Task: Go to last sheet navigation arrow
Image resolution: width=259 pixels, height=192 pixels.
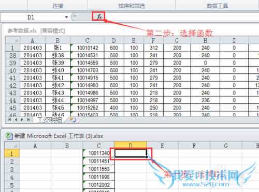Action: click(x=28, y=120)
